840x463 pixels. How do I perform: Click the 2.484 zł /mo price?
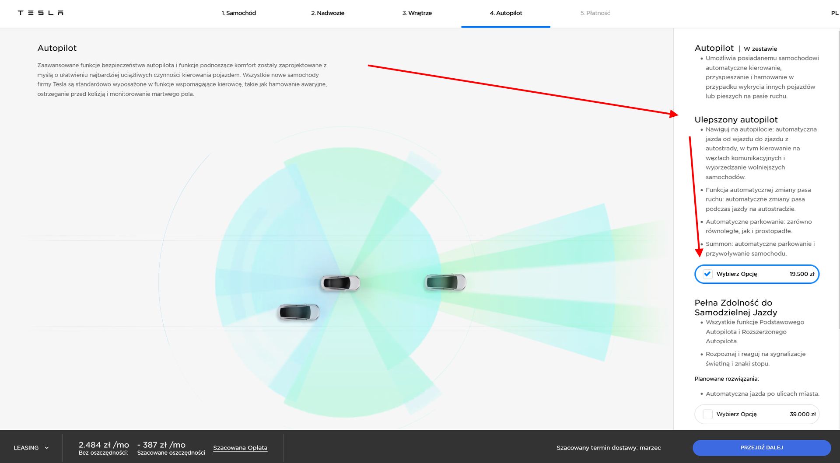(104, 445)
